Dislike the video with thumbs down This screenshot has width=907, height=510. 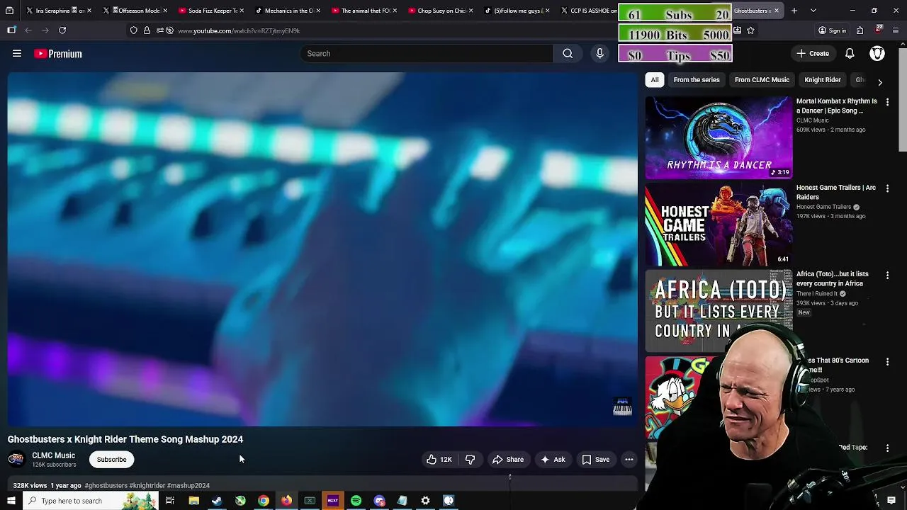470,460
